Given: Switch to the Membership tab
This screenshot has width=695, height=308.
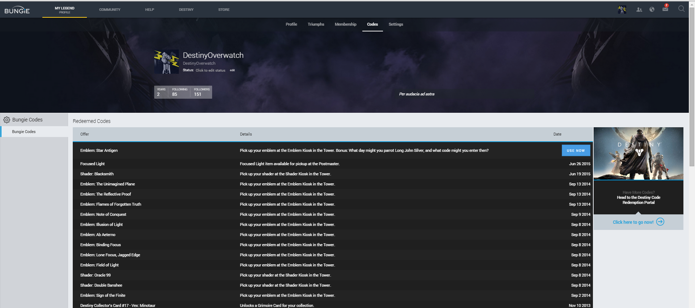Looking at the screenshot, I should click(x=346, y=24).
